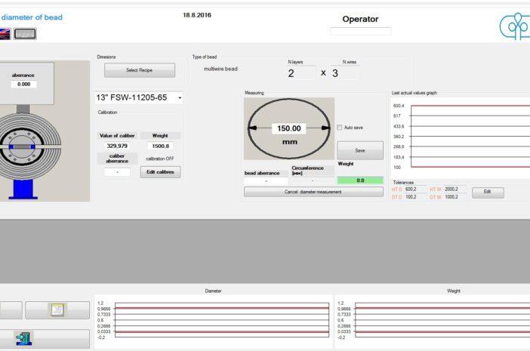The height and width of the screenshot is (351, 530).
Task: Click the diameter ellipse measurement graphic
Action: tap(288, 128)
